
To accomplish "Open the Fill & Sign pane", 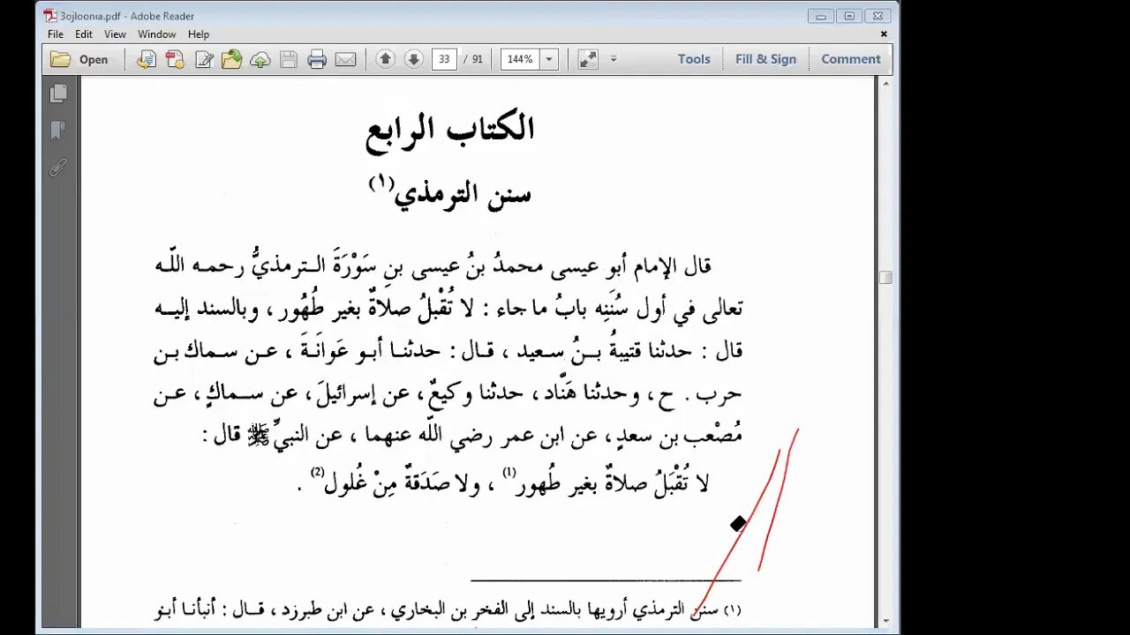I will point(765,59).
